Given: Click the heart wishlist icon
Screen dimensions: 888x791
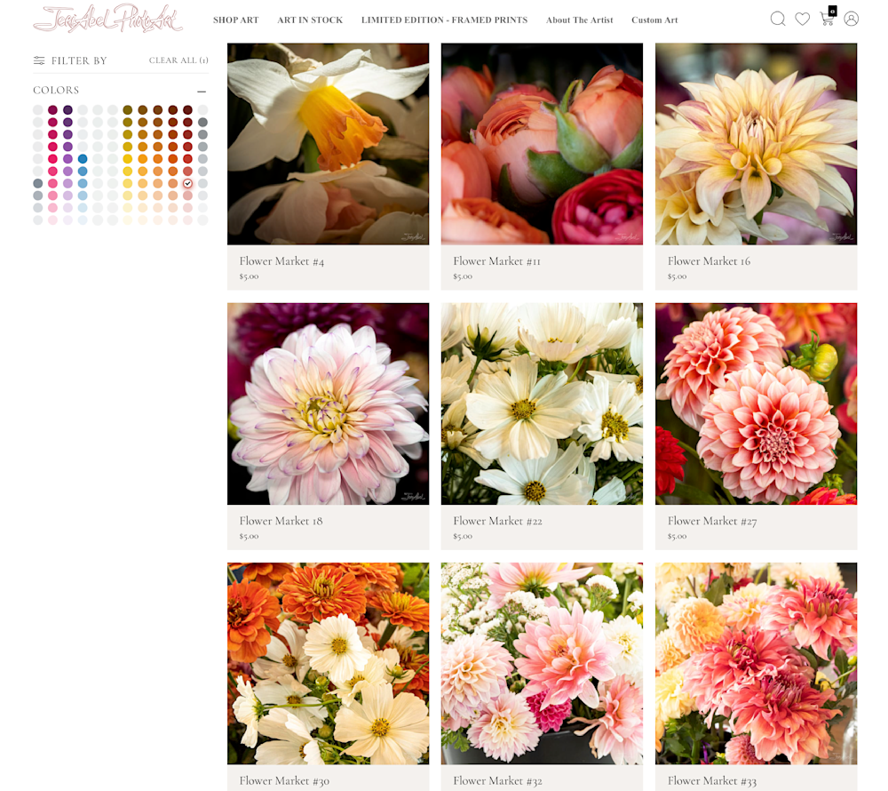Looking at the screenshot, I should 802,19.
